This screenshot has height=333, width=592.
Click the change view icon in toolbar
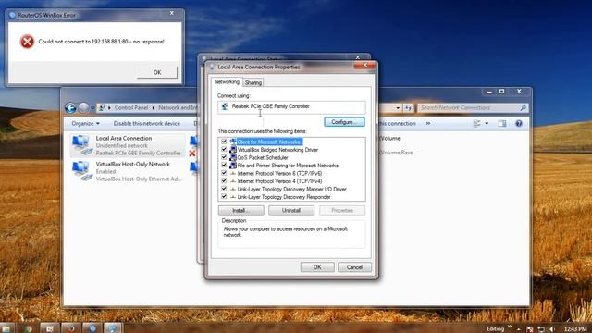[x=477, y=123]
